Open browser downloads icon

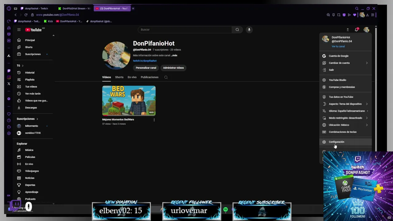point(368,15)
